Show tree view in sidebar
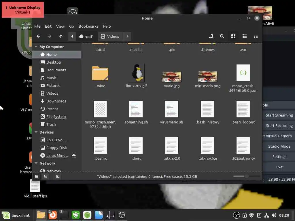 [x=46, y=176]
